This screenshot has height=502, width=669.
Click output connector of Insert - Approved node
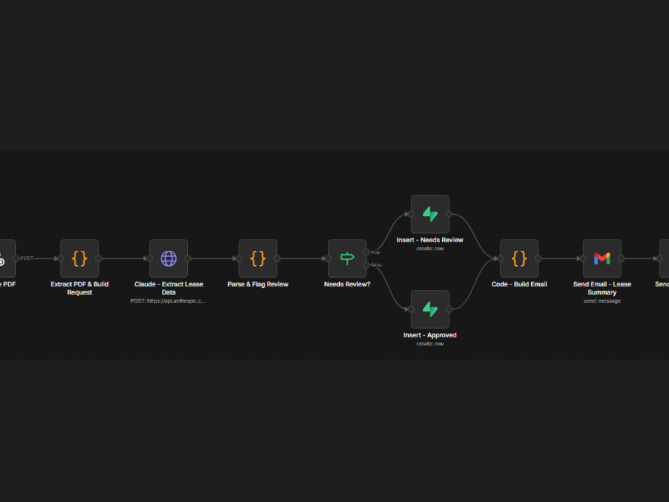pos(449,309)
